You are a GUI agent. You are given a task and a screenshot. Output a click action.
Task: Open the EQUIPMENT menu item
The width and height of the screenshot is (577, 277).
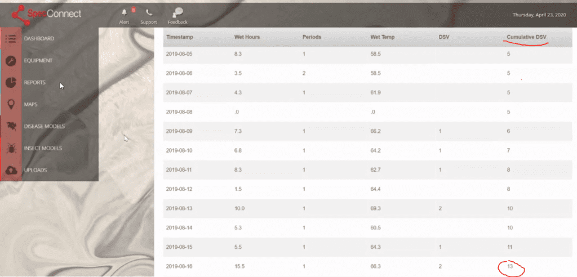point(38,61)
